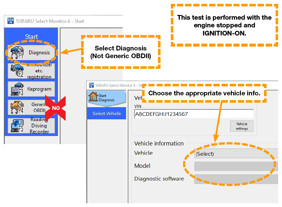This screenshot has height=207, width=282.
Task: Click SSM logo in vehicle window title bar
Action: point(91,85)
